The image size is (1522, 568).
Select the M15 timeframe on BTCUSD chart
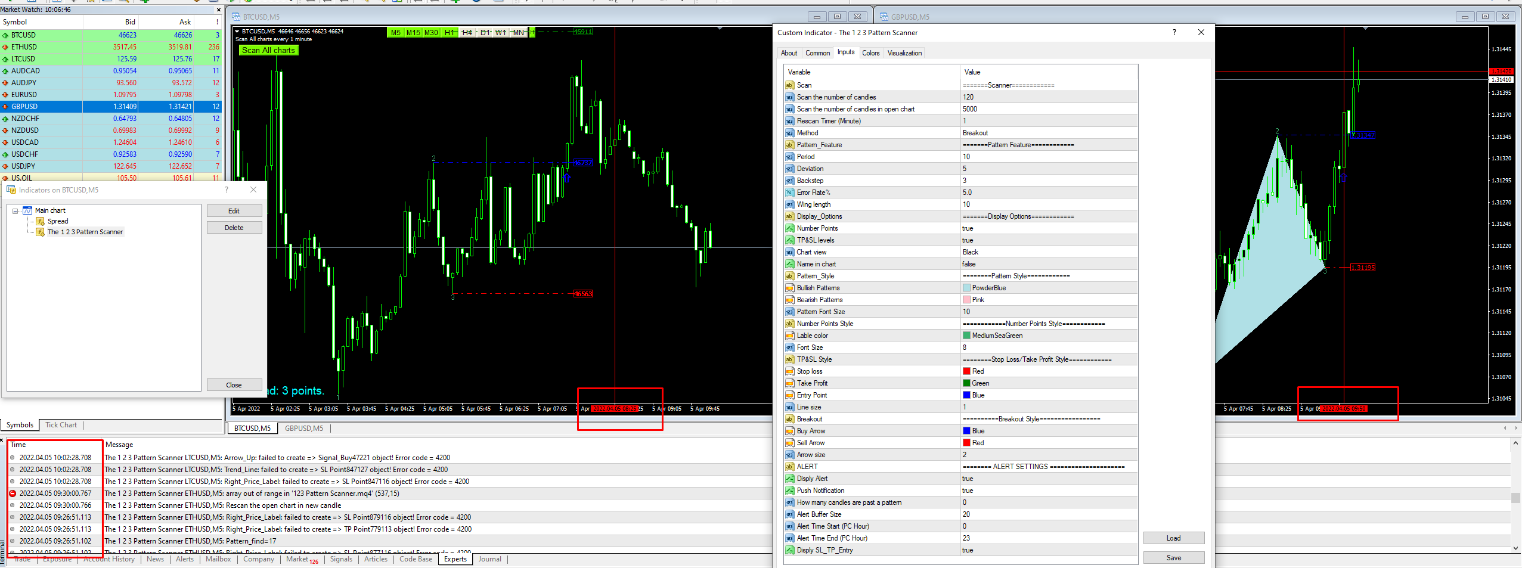pos(413,33)
